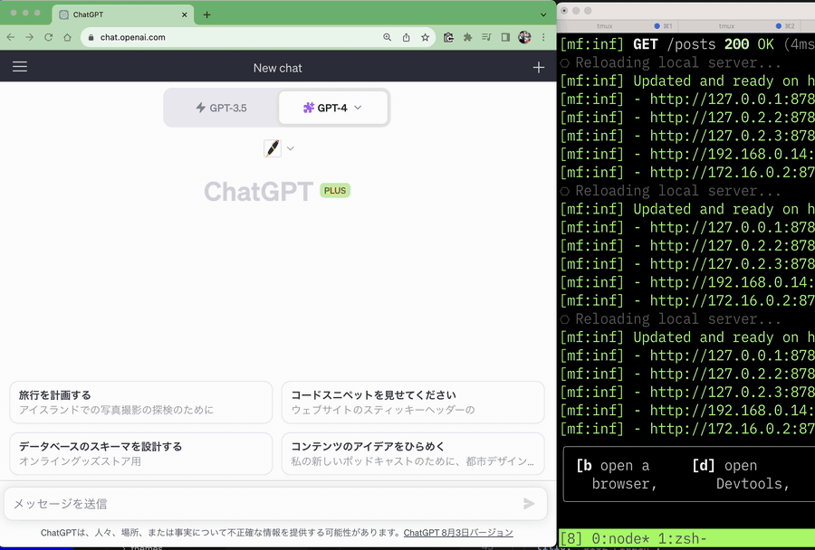Image resolution: width=815 pixels, height=550 pixels.
Task: Reload the chat.openai.com page
Action: 48,37
